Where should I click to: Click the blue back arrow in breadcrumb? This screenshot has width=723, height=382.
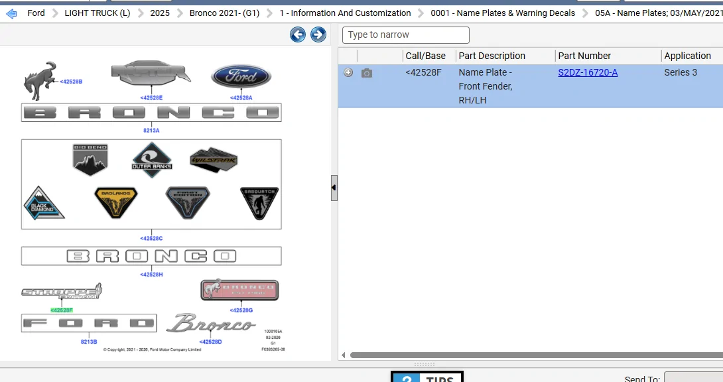(x=11, y=13)
